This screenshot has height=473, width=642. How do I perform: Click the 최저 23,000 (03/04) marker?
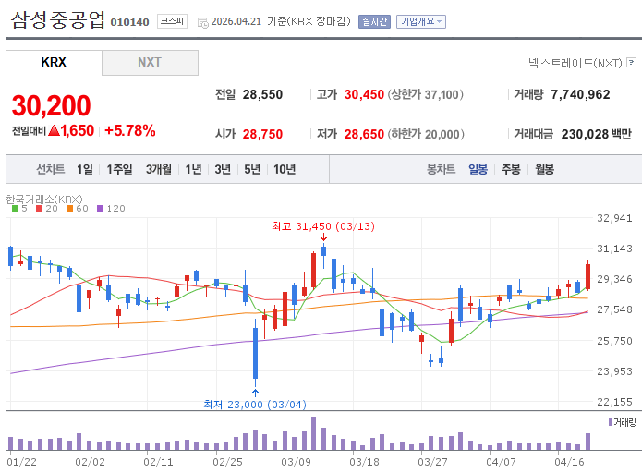coord(255,405)
